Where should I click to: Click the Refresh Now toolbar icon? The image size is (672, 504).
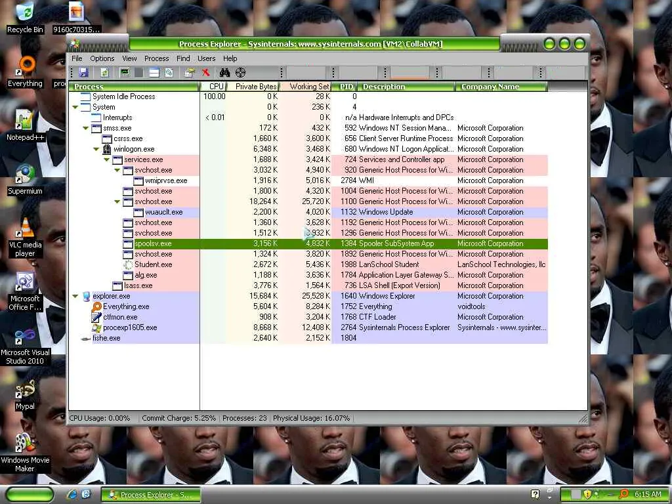coord(104,72)
